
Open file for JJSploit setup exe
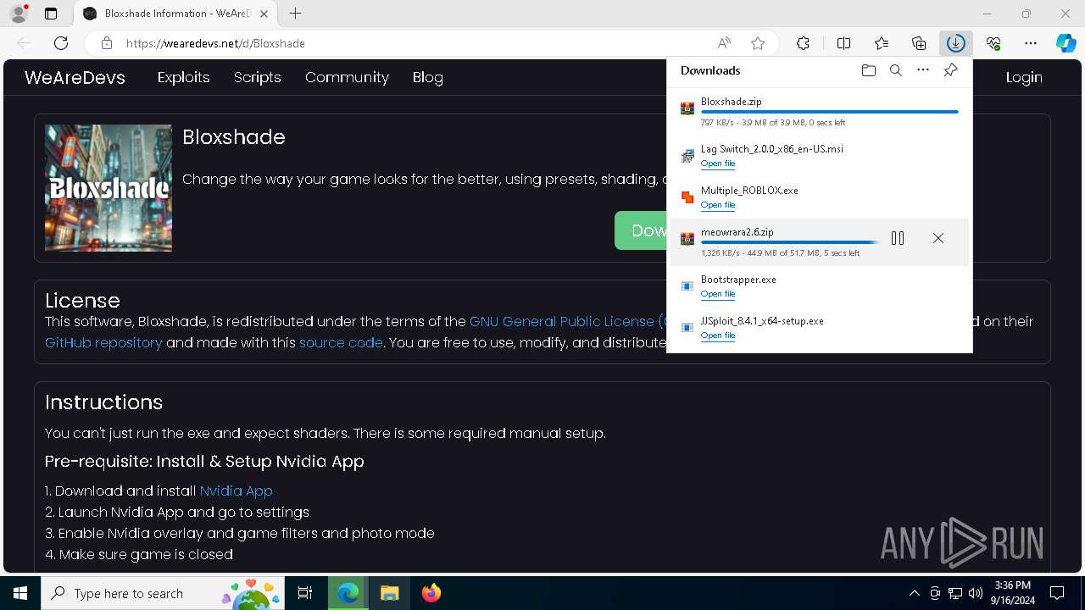point(718,335)
